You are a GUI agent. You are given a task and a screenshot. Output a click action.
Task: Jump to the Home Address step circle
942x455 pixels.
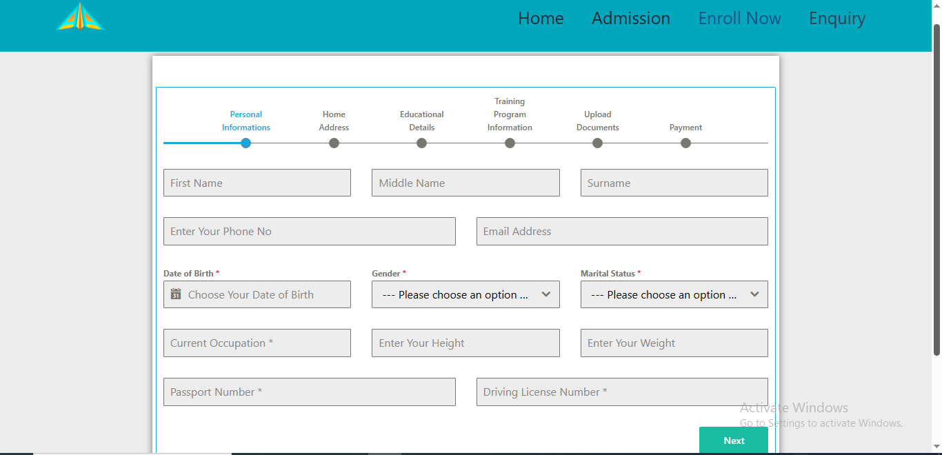(x=334, y=143)
